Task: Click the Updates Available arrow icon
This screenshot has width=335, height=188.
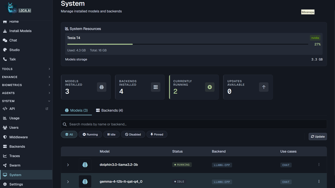Action: pos(264,87)
